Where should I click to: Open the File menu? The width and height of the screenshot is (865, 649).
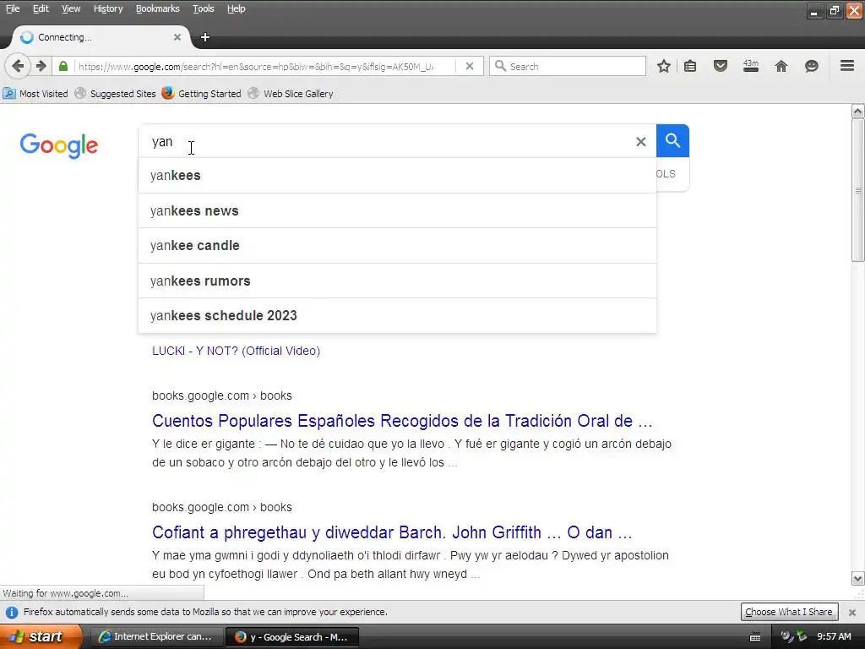pos(13,8)
